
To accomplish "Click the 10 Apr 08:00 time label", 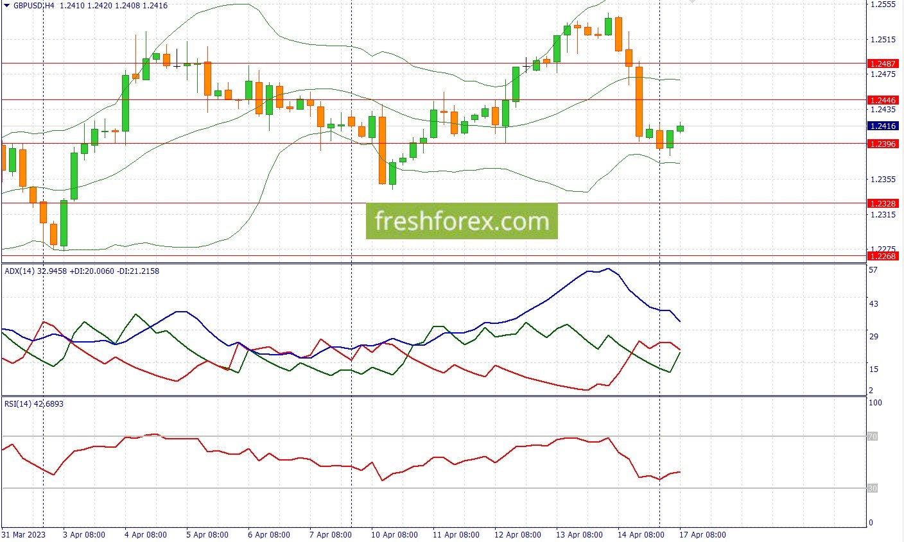I will 394,535.
